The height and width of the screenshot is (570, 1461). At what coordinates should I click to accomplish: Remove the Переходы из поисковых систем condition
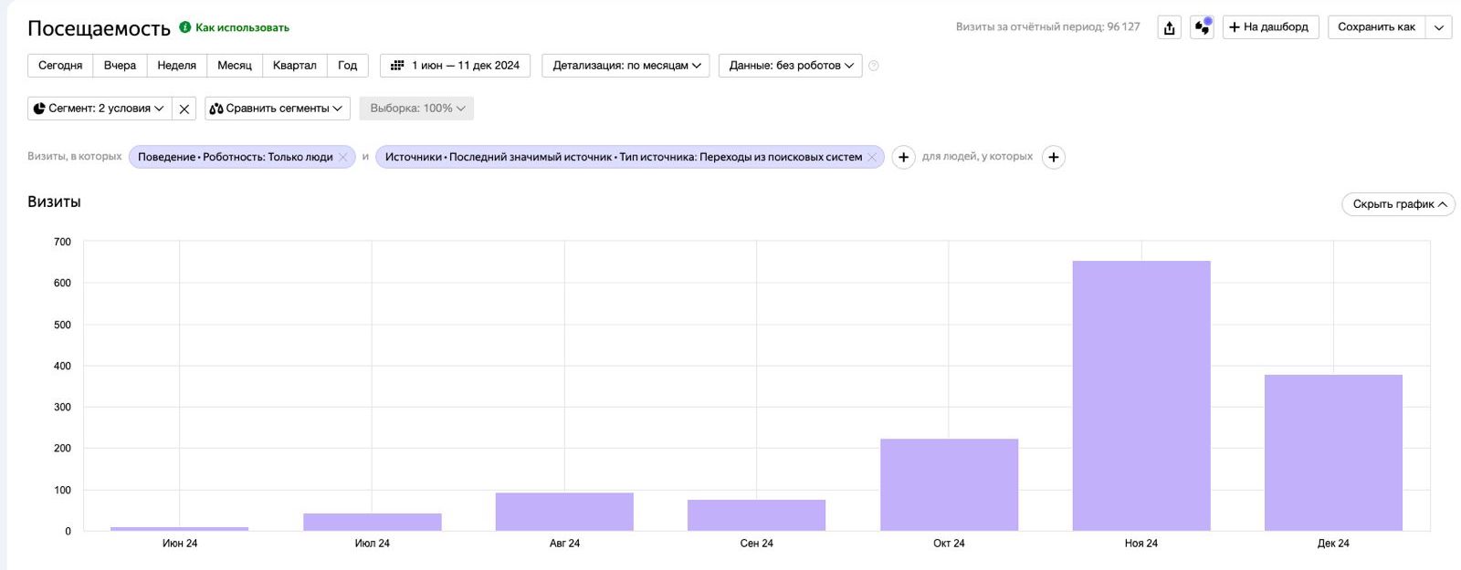[872, 157]
